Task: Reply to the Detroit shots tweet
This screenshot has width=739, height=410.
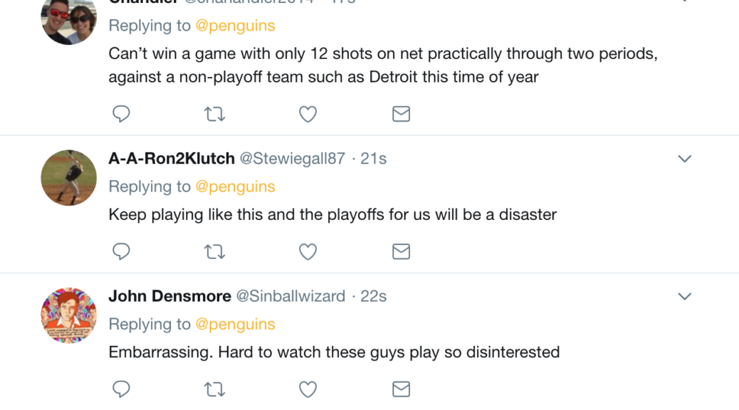Action: coord(122,114)
